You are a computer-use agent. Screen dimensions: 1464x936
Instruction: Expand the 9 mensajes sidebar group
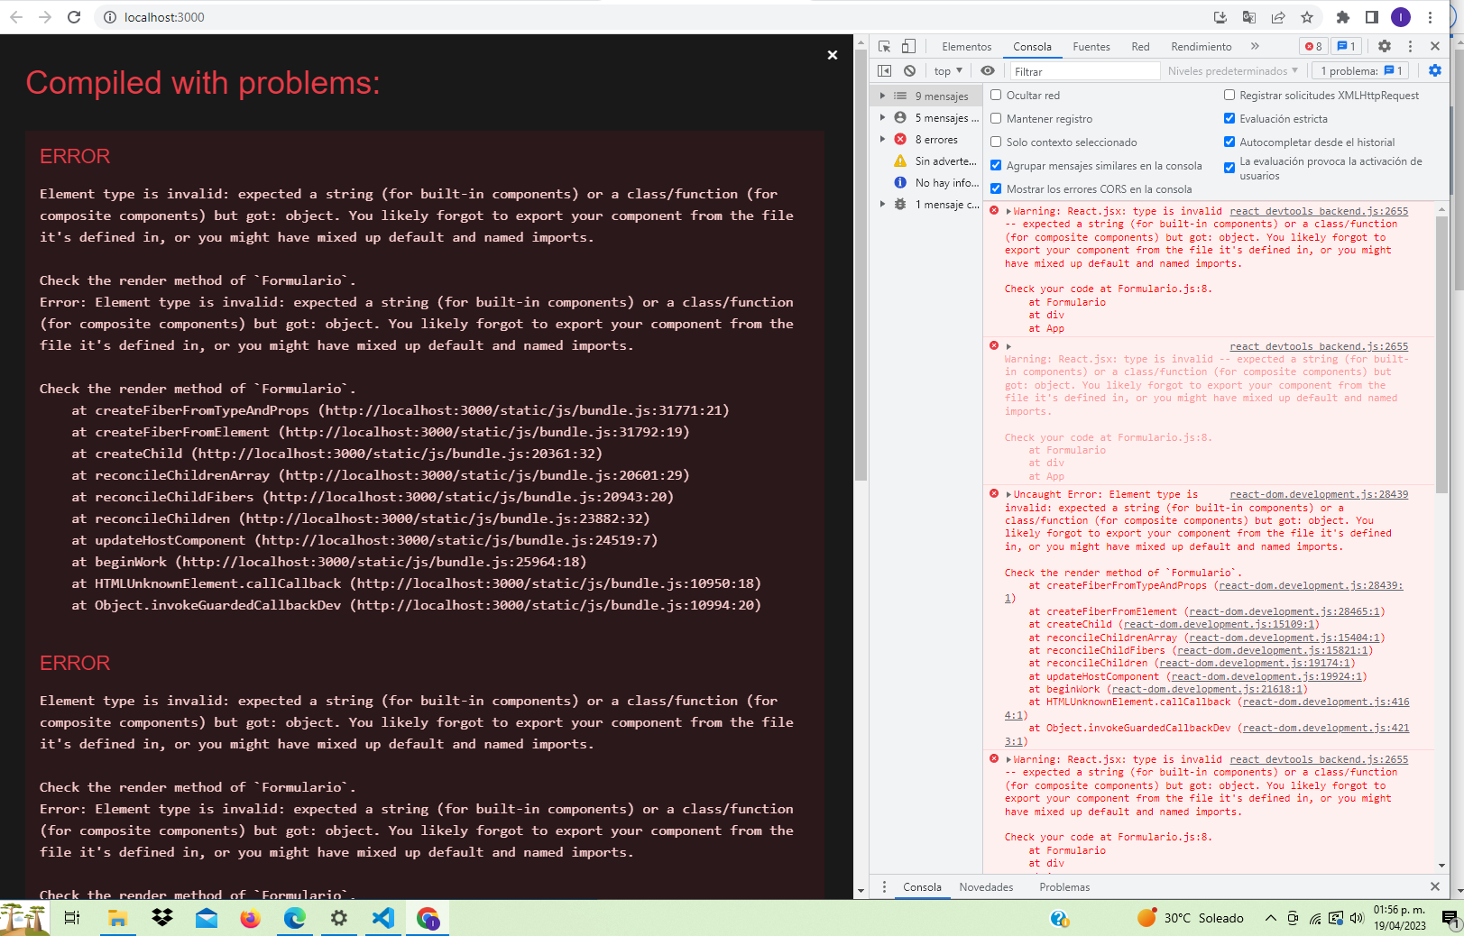click(x=882, y=96)
